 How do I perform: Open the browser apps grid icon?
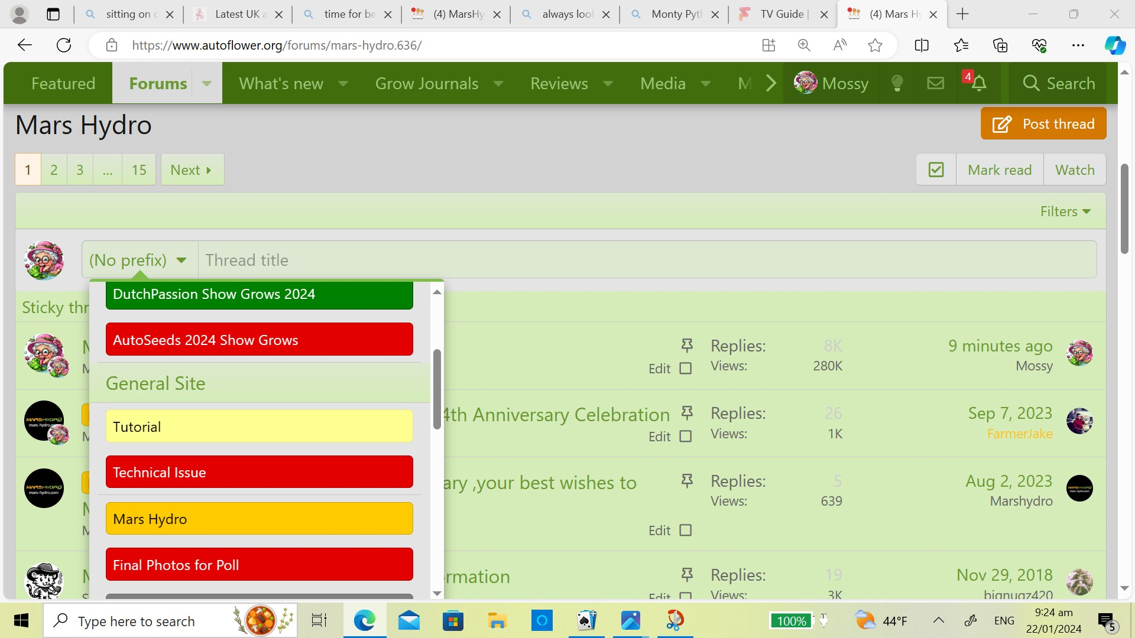point(768,45)
